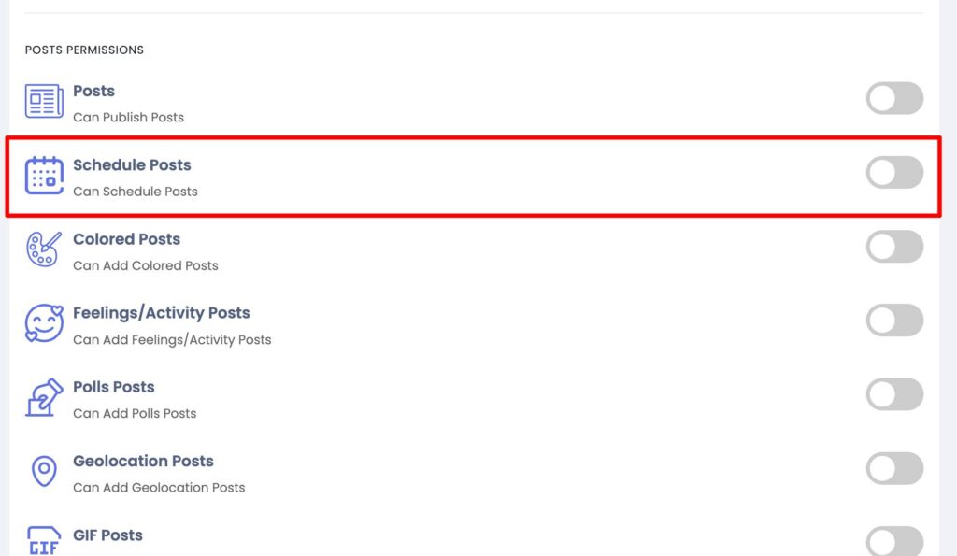Enable the Posts publish toggle
This screenshot has width=957, height=556.
894,98
